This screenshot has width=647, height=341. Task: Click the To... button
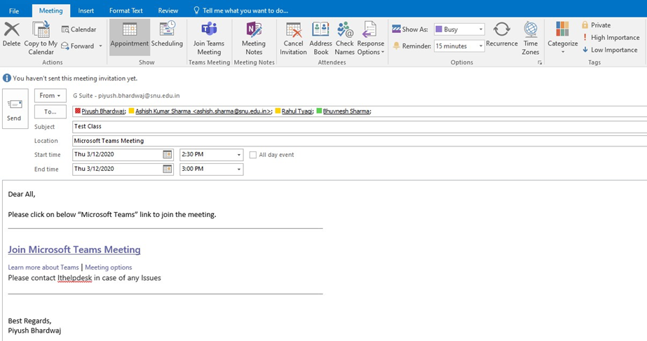pyautogui.click(x=50, y=112)
